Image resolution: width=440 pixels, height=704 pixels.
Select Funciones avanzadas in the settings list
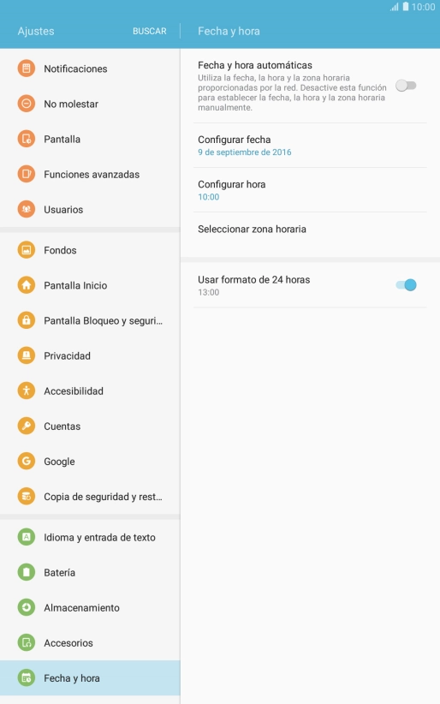(90, 174)
